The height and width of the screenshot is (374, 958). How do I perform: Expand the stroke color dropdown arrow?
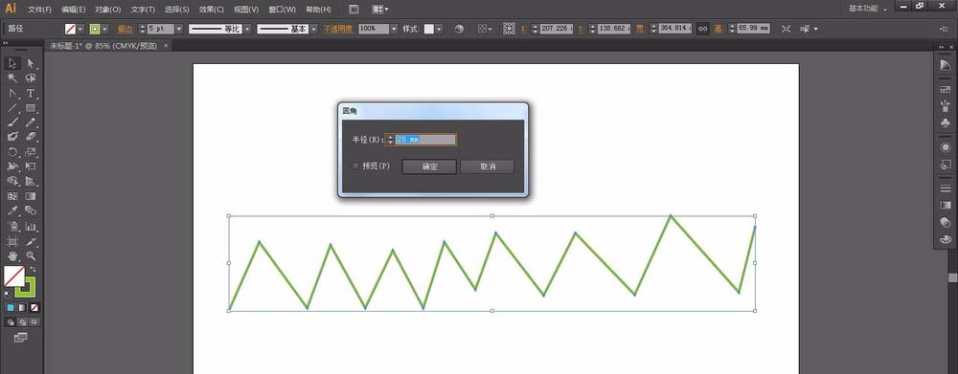click(105, 29)
